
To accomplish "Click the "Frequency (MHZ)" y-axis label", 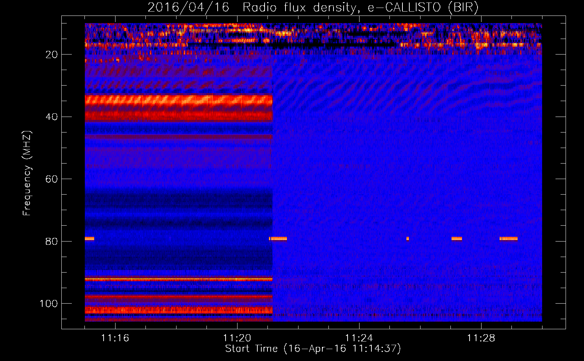I will tap(27, 173).
